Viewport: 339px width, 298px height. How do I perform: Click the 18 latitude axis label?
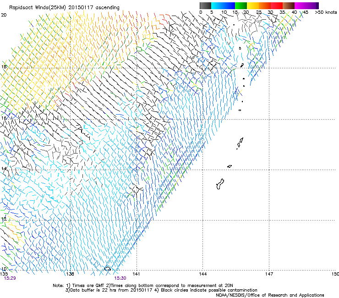[x=4, y=66]
